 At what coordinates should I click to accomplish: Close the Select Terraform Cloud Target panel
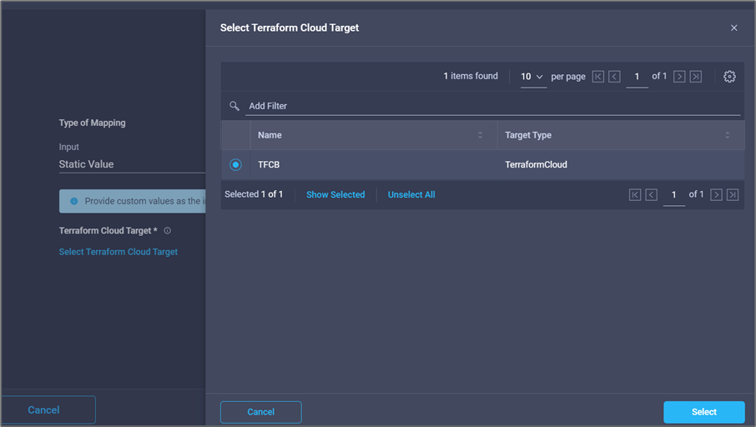click(x=734, y=28)
